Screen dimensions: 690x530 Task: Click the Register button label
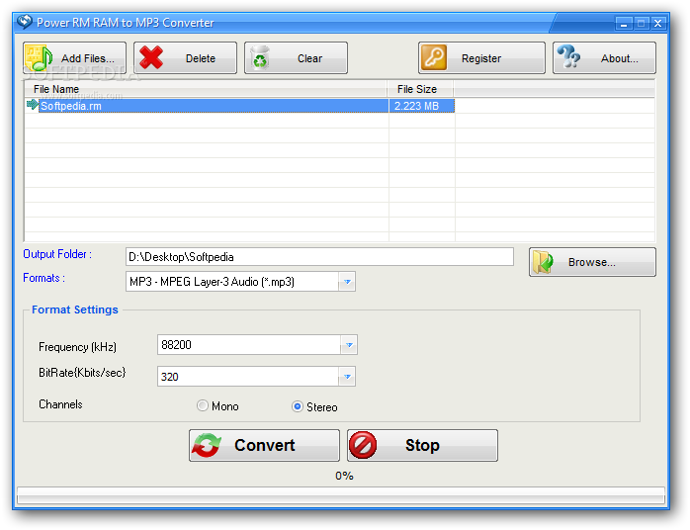[481, 58]
